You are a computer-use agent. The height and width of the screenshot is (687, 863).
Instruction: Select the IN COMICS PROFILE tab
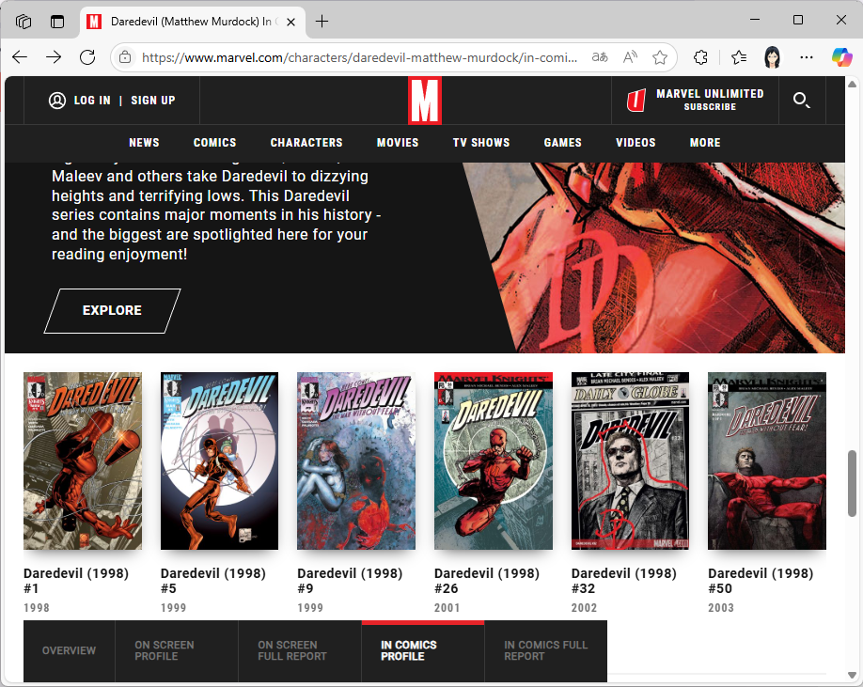coord(423,651)
